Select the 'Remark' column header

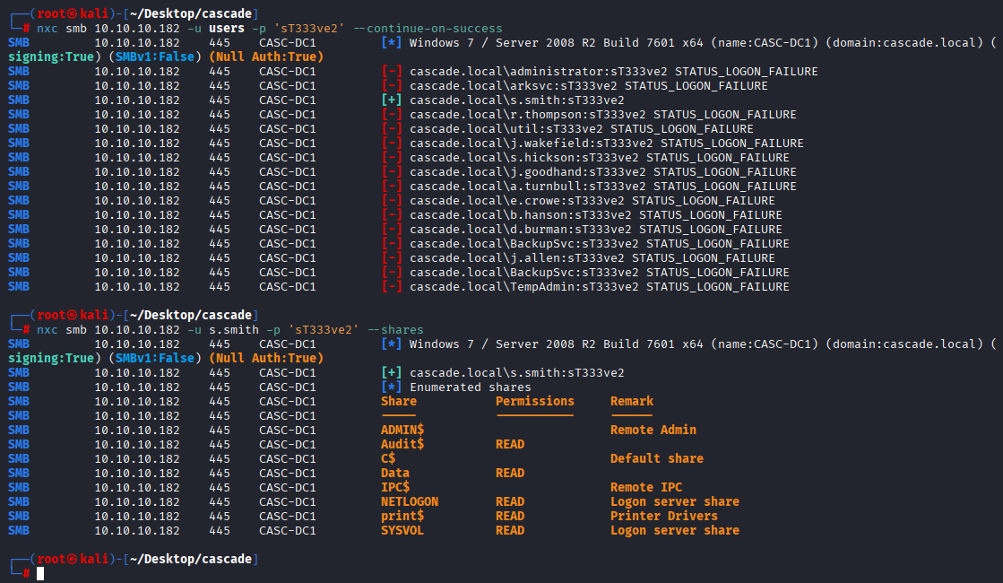(x=631, y=401)
